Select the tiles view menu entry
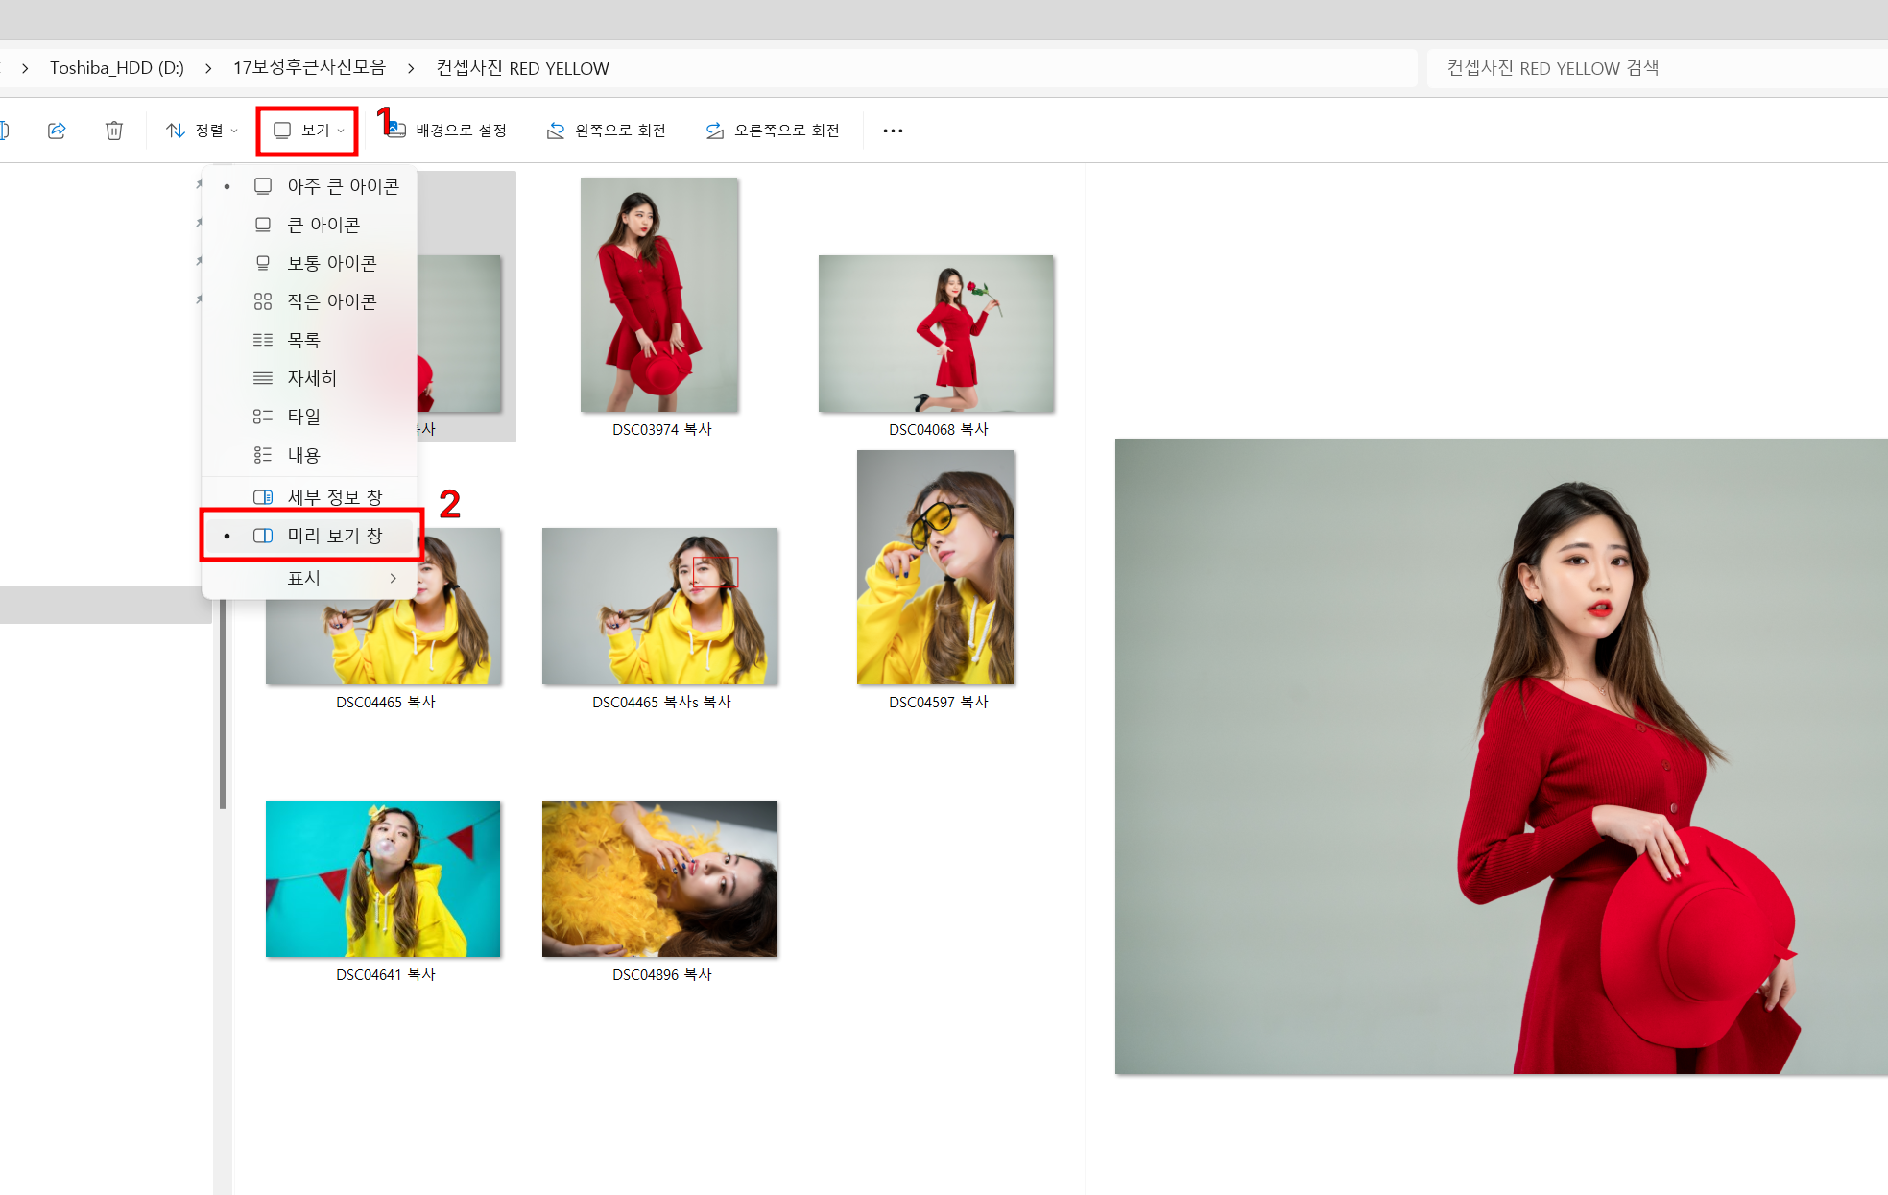The image size is (1888, 1195). point(303,417)
